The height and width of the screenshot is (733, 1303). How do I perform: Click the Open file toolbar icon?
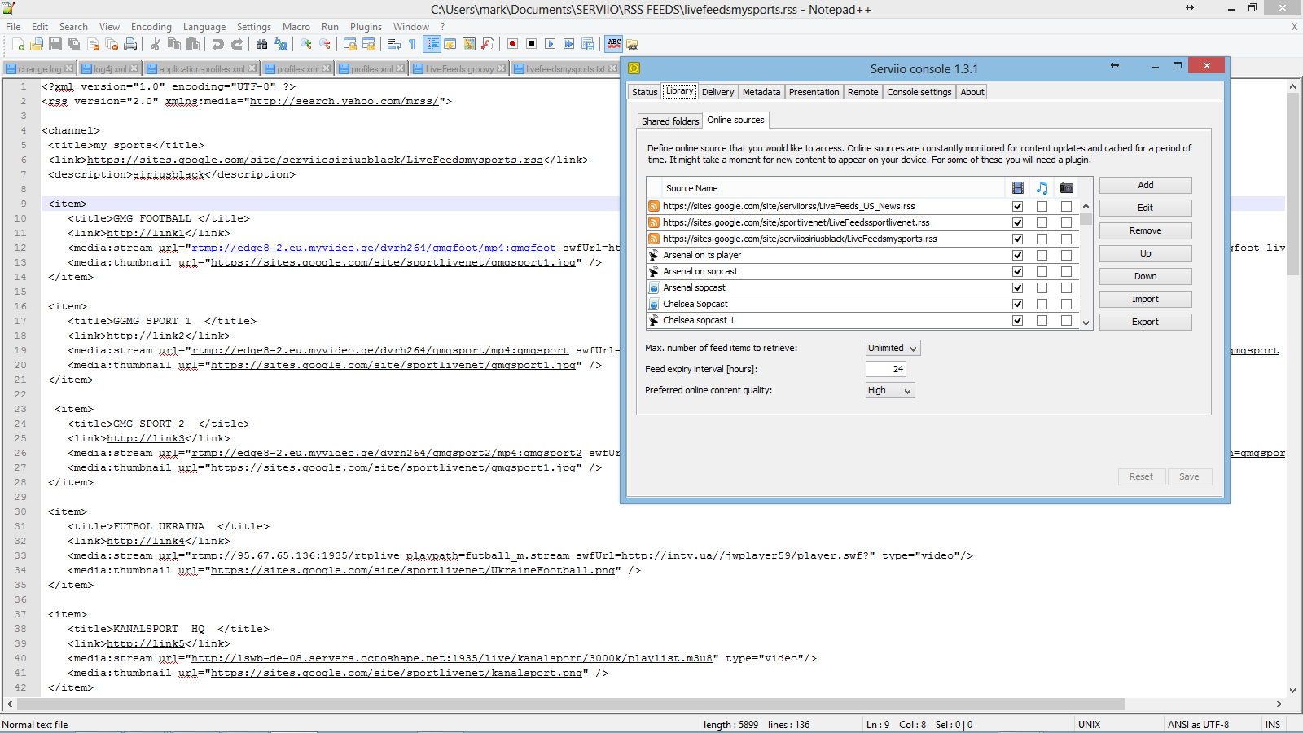pos(37,44)
